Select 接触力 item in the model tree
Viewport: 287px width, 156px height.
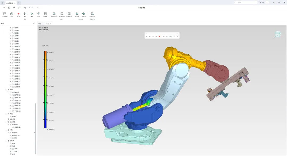tap(14, 116)
